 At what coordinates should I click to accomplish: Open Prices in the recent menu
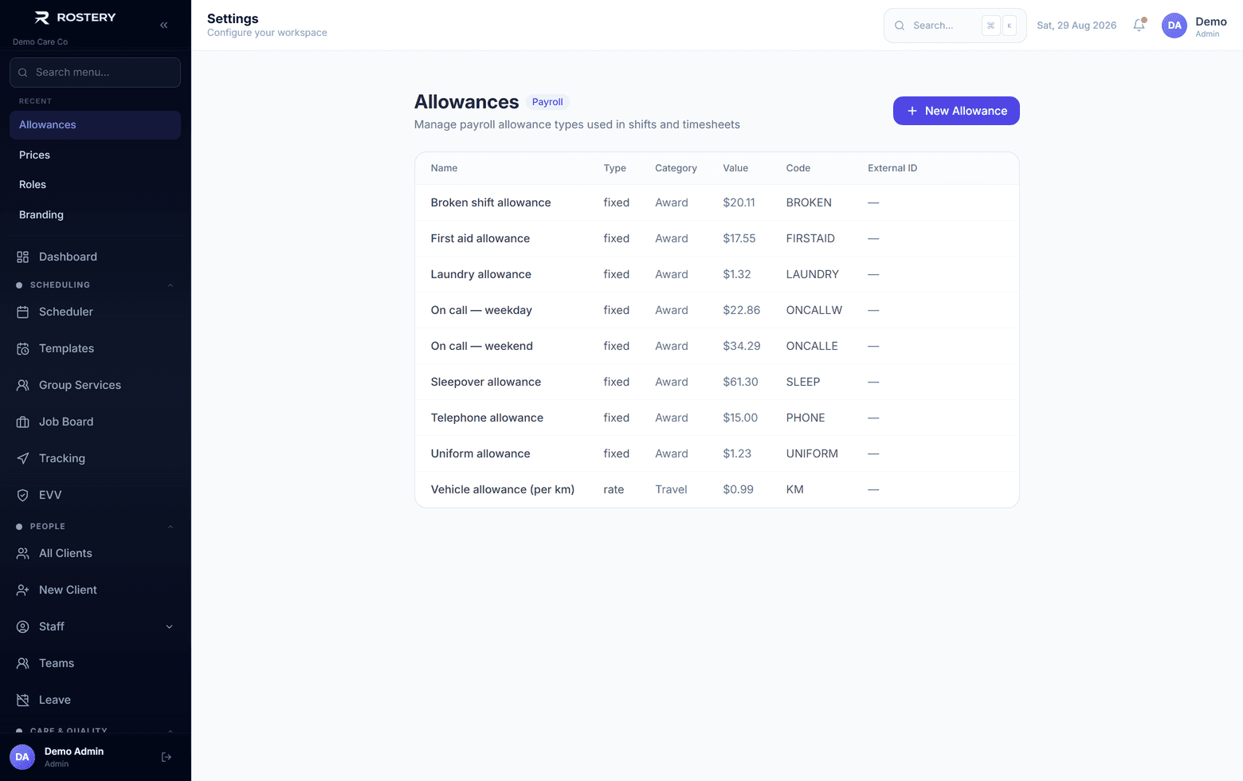click(95, 155)
